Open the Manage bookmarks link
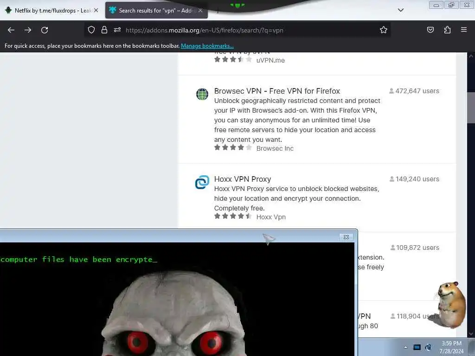Image resolution: width=475 pixels, height=356 pixels. [207, 46]
